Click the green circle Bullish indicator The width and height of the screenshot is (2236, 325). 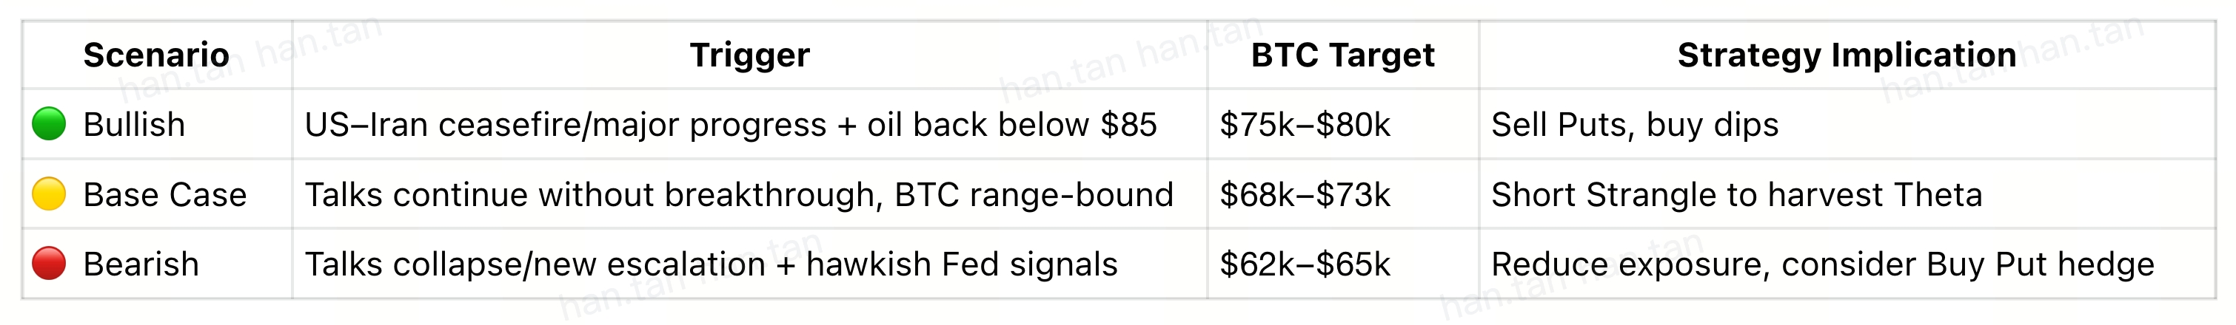(49, 124)
